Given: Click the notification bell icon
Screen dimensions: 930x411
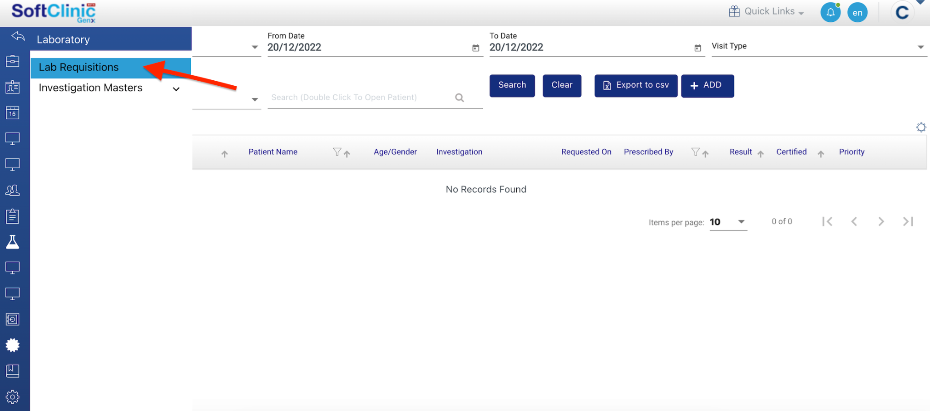Looking at the screenshot, I should 830,12.
